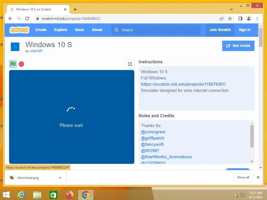Open the @WO997 profile link
Viewport: 267px width, 200px height.
[x=150, y=151]
